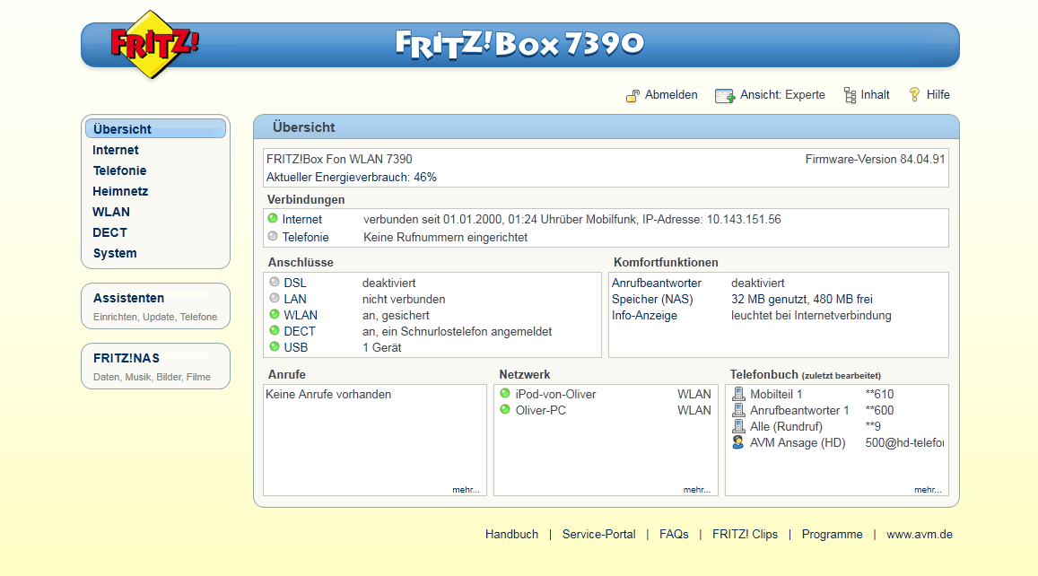The width and height of the screenshot is (1038, 576).
Task: Open the Heimnetz menu in sidebar
Action: 120,191
